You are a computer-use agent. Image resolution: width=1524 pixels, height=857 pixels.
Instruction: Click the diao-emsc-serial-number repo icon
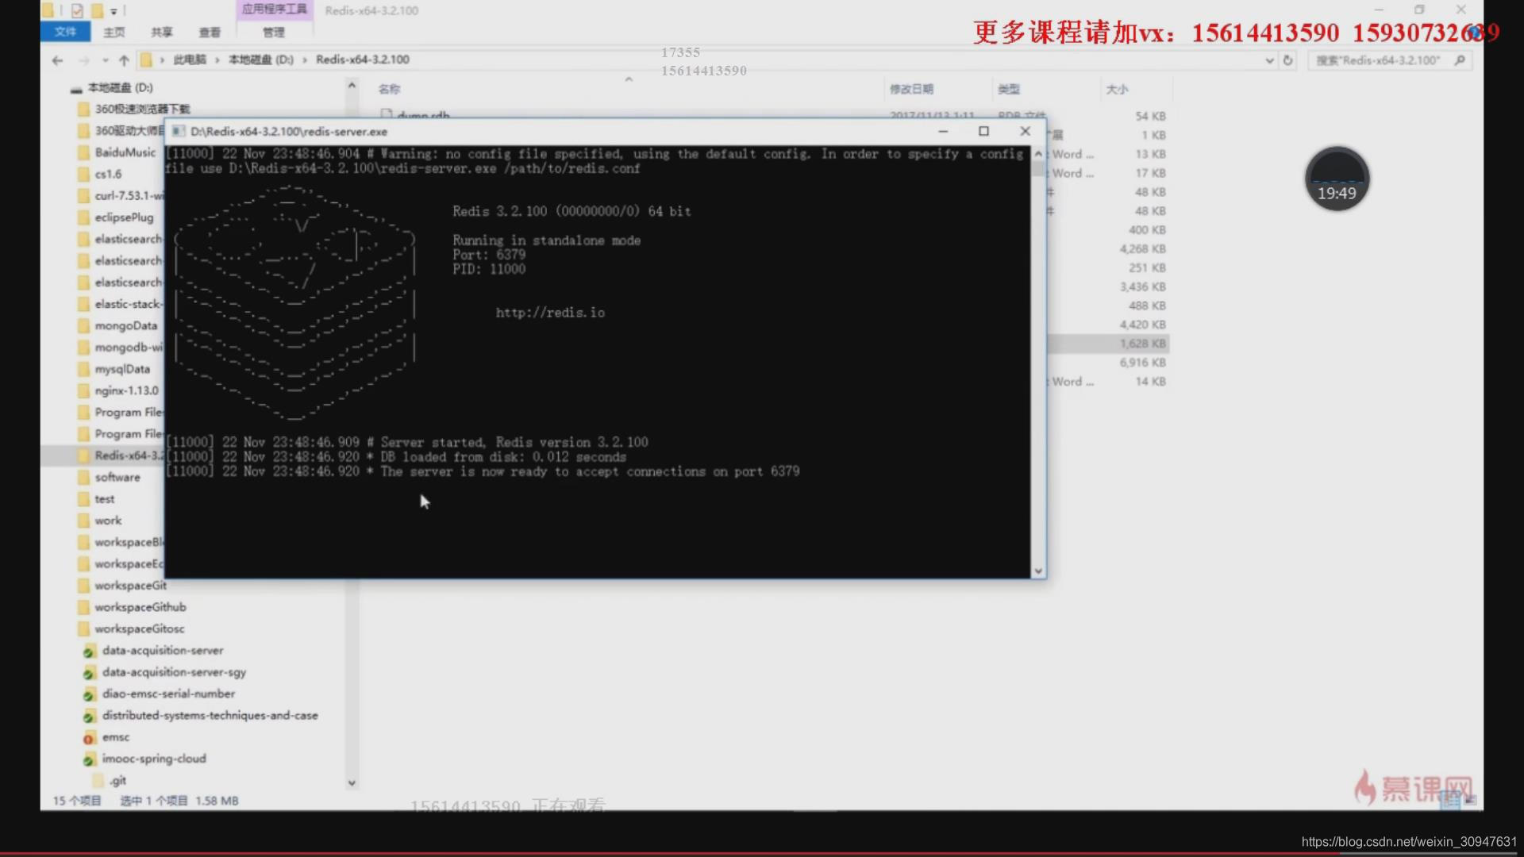tap(89, 694)
